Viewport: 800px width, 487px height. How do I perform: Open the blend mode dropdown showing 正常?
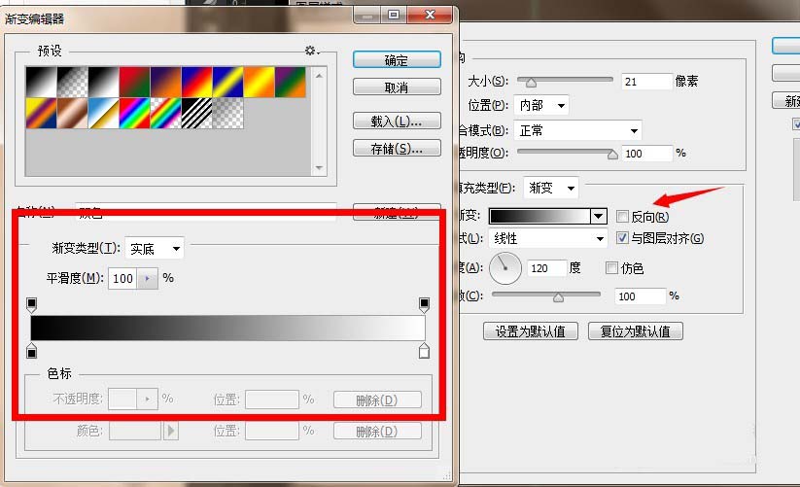pos(577,130)
